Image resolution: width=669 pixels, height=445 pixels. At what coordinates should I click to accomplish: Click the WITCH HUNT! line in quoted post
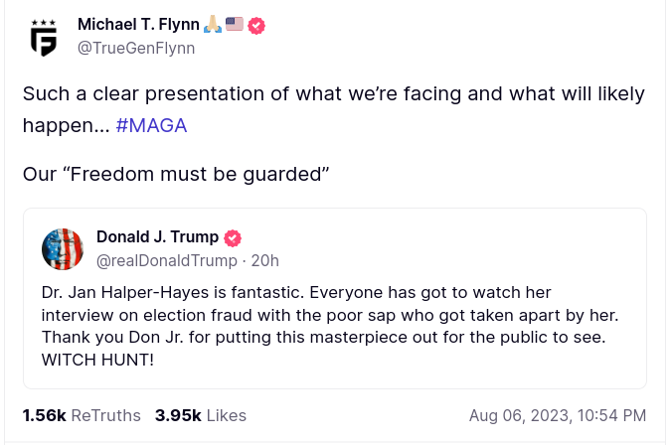pos(97,359)
